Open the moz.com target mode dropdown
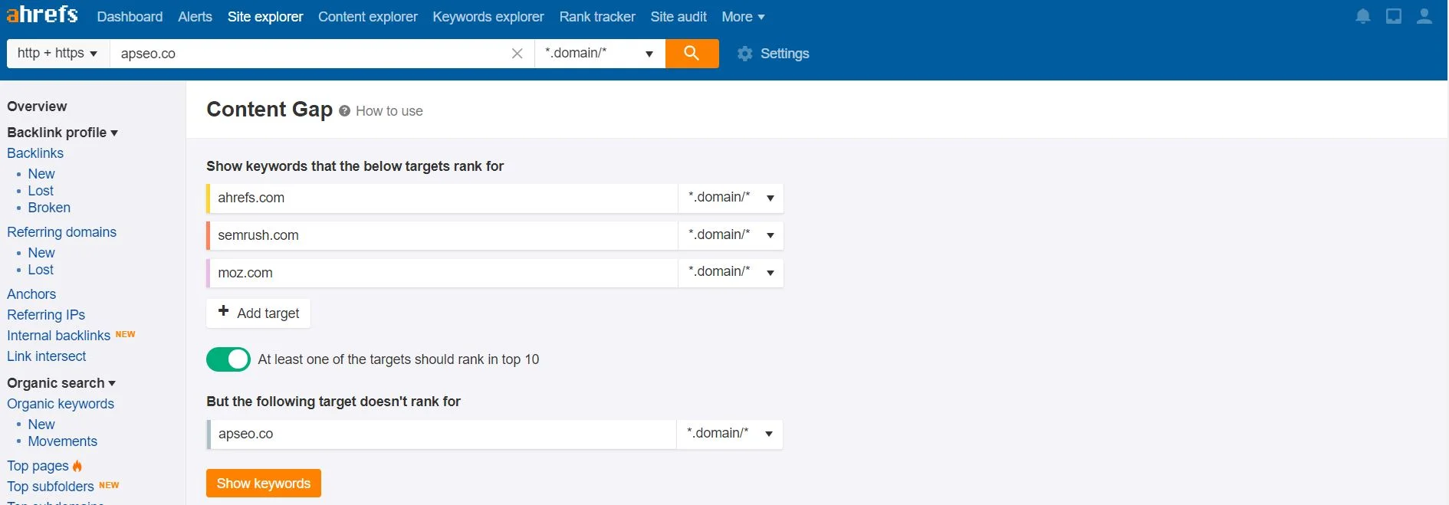The height and width of the screenshot is (505, 1449). 731,272
